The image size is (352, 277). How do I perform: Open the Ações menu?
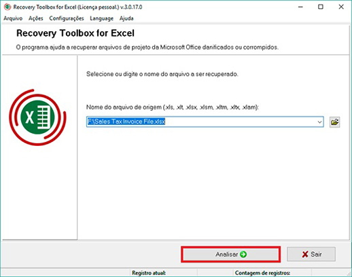[36, 18]
